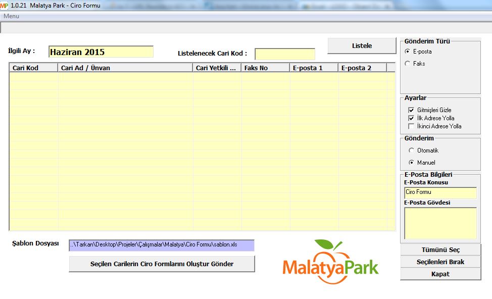Click the İlgili Ay field showing Haziran 2015
This screenshot has height=299, width=492.
tap(101, 52)
